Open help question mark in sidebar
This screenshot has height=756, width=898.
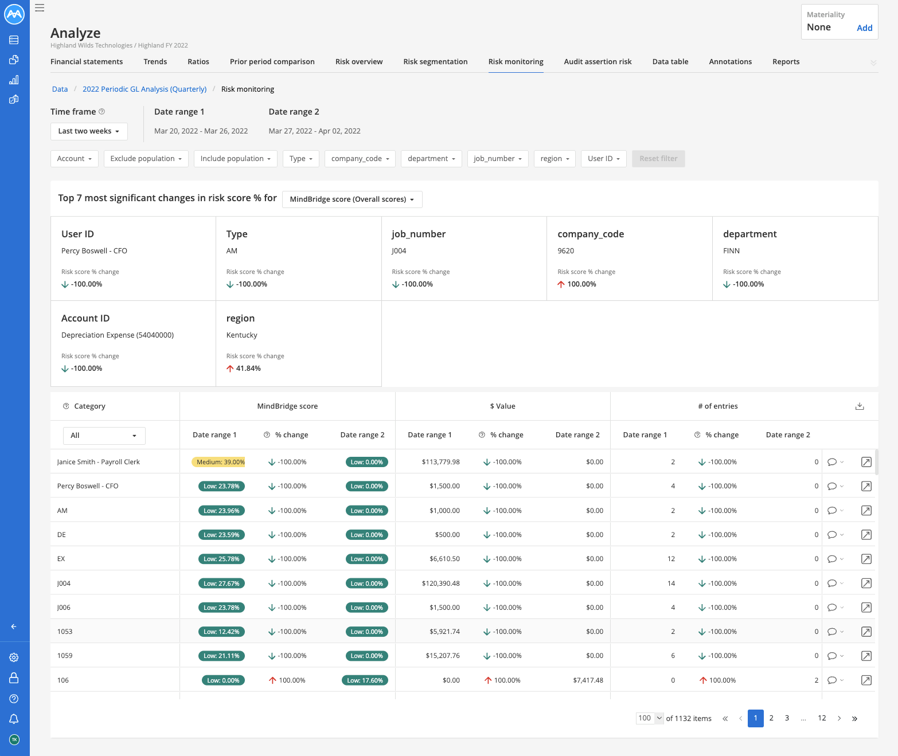tap(14, 699)
